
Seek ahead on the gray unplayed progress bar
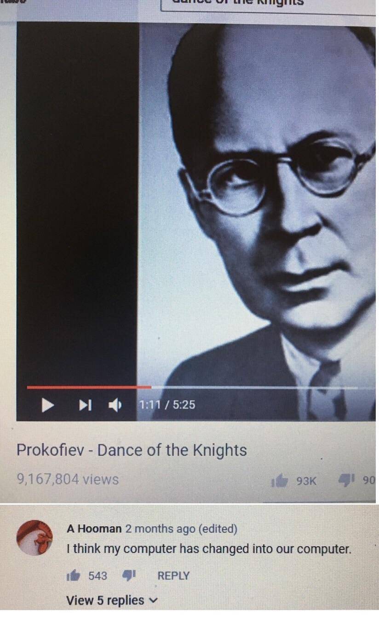coord(254,387)
